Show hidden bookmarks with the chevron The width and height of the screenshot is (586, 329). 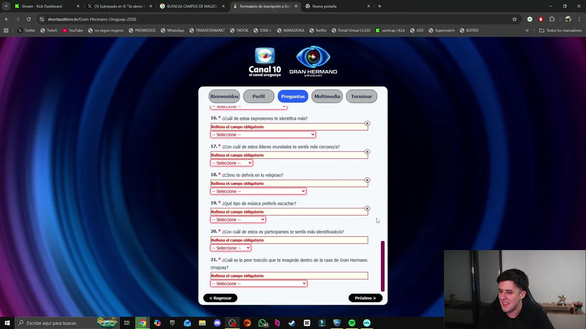527,31
